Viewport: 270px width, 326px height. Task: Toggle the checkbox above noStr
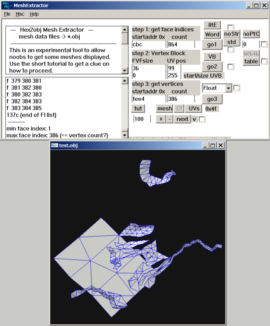230,27
